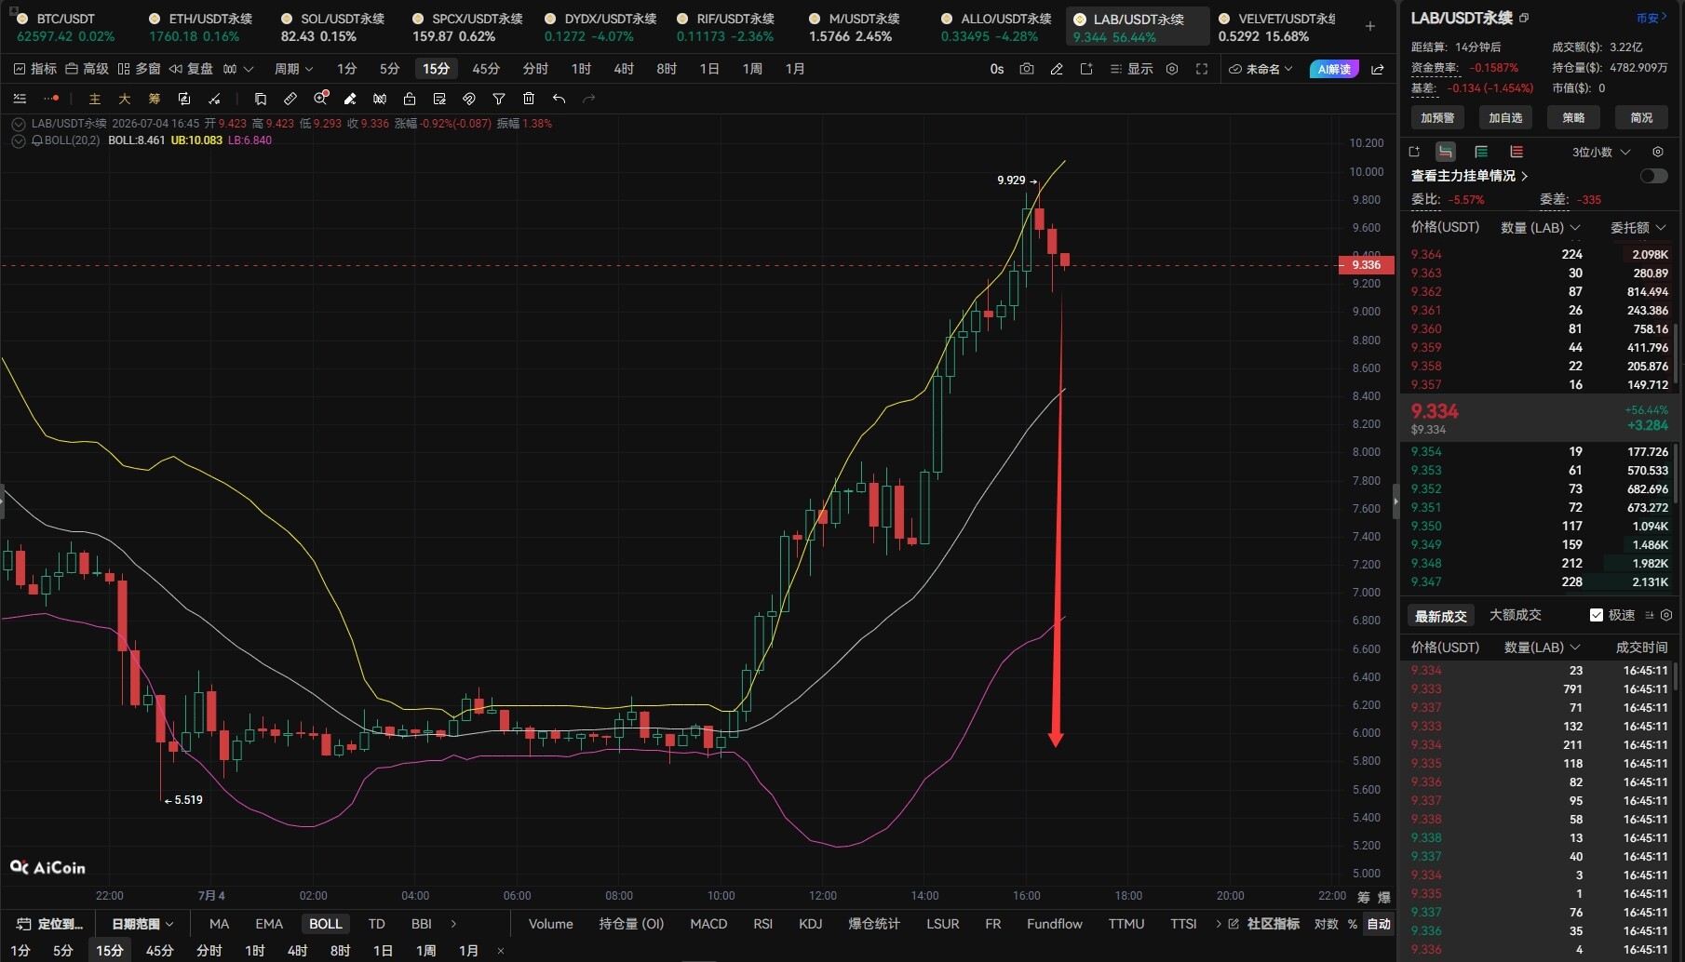Open order book settings hexagon icon
The width and height of the screenshot is (1685, 962).
[1658, 152]
